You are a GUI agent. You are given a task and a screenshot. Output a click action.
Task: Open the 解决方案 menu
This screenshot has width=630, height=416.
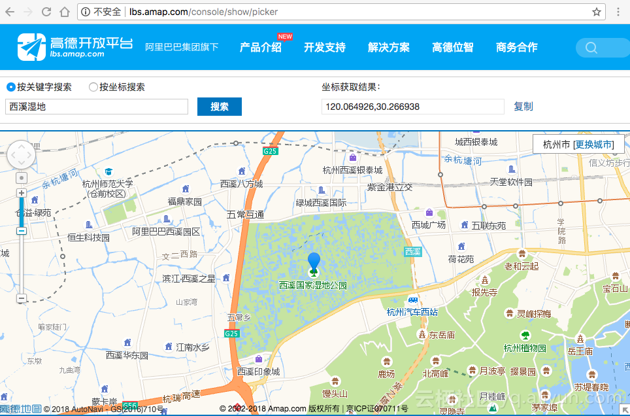click(388, 48)
